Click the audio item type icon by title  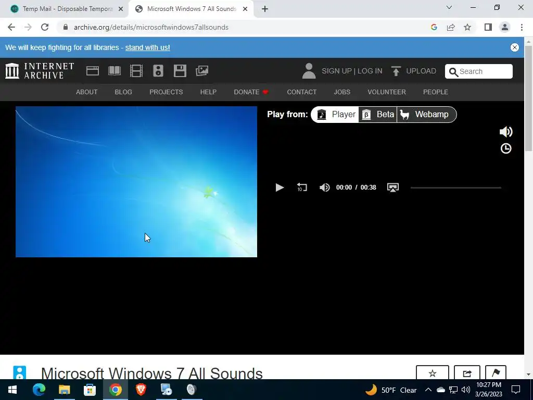coord(20,373)
